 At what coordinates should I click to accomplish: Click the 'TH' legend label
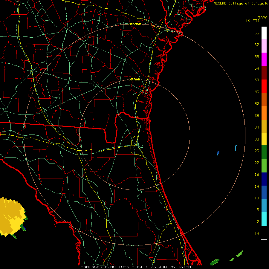click(257, 233)
